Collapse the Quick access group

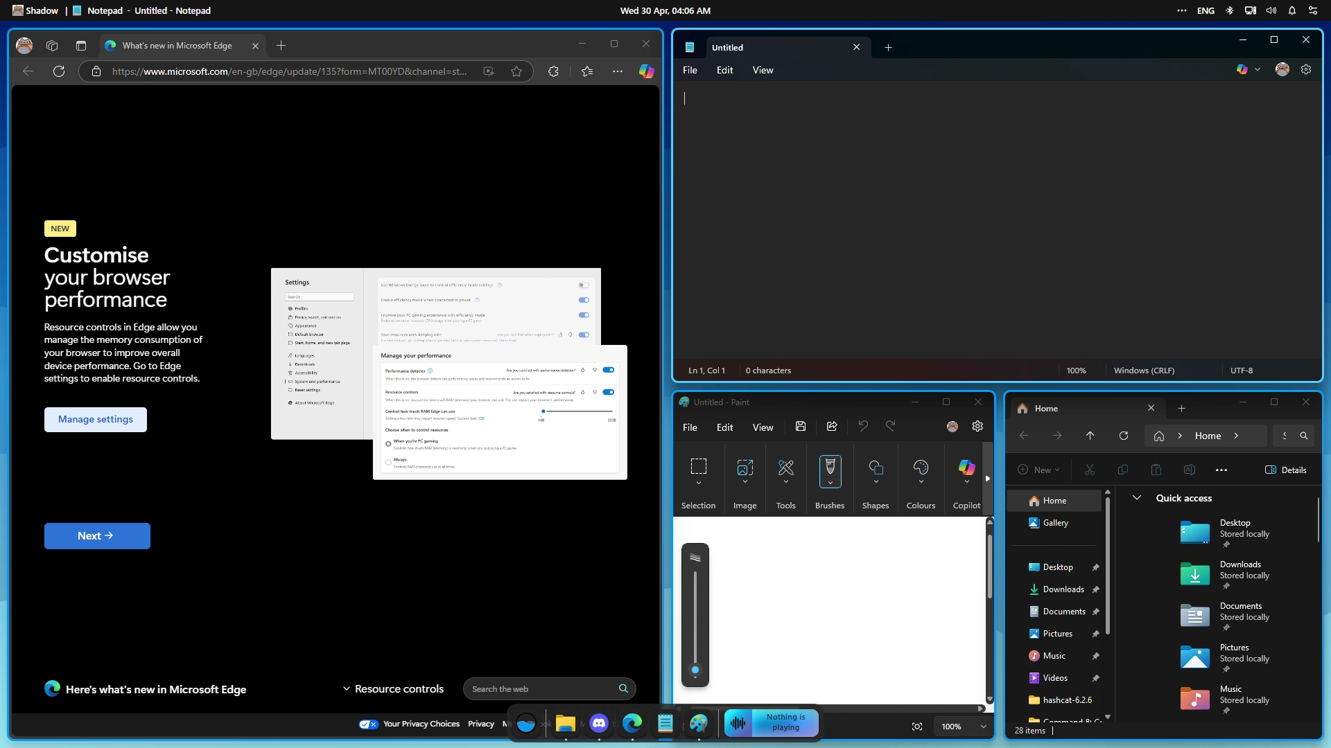click(x=1137, y=498)
